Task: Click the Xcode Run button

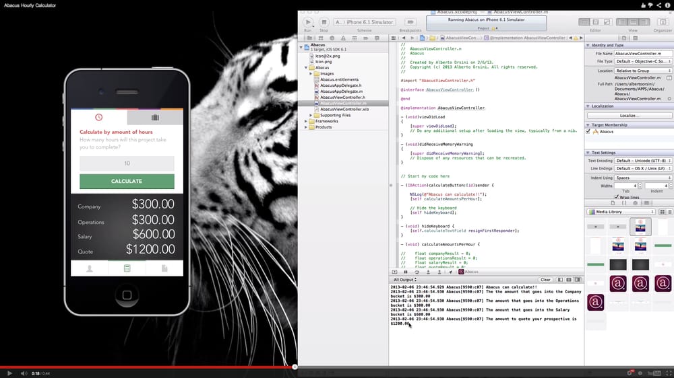Action: (x=308, y=22)
